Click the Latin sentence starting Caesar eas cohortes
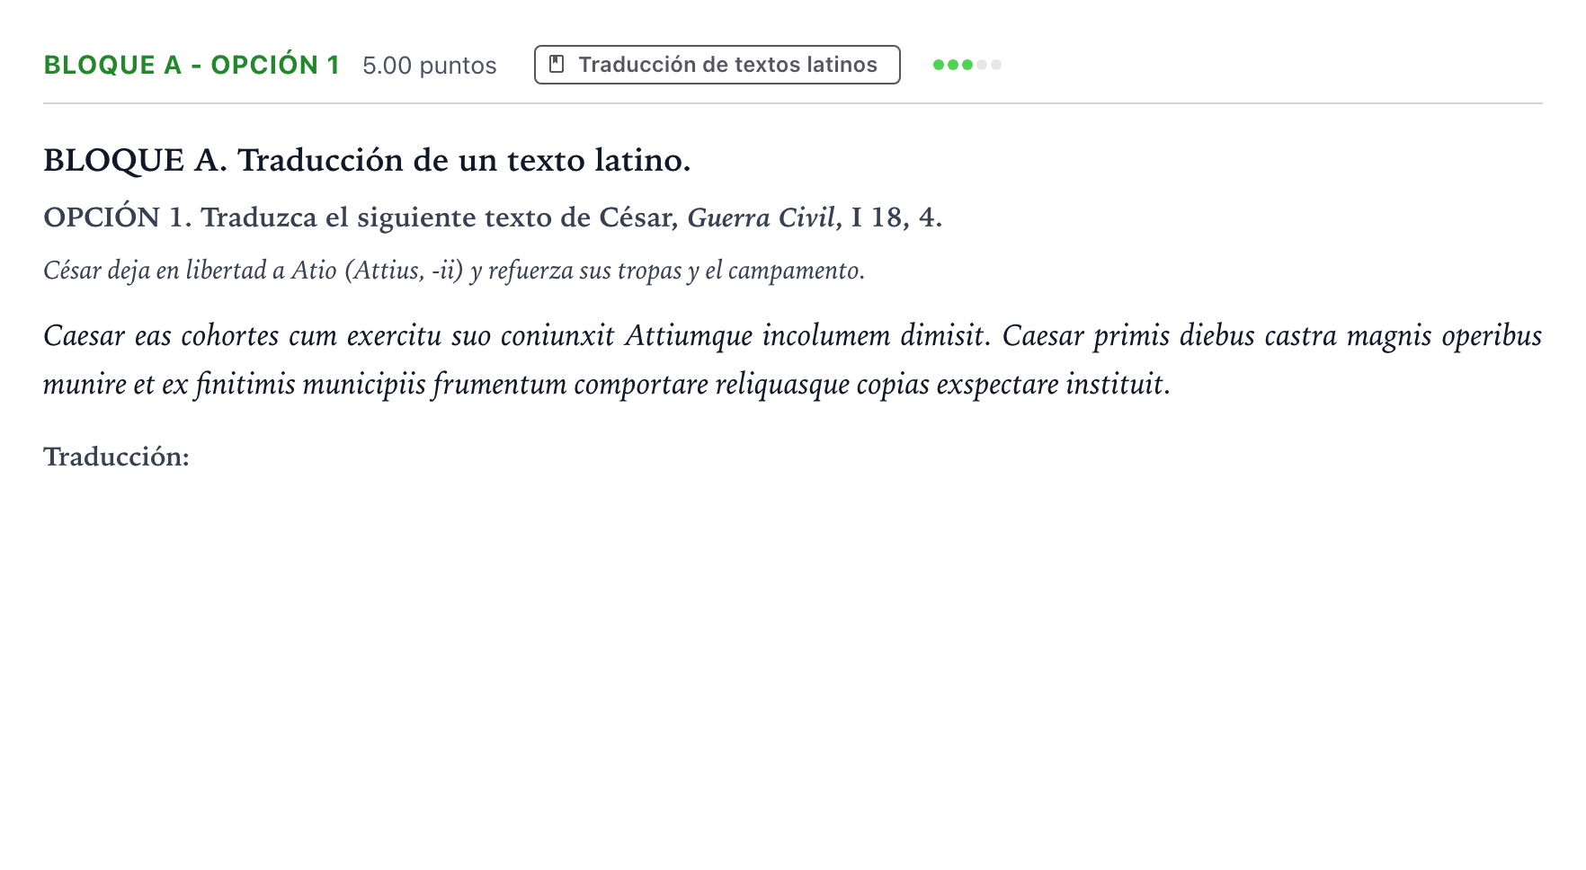 517,336
